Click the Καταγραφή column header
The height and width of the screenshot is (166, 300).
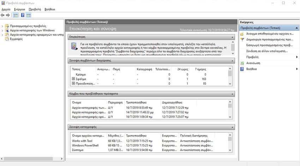click(x=144, y=69)
